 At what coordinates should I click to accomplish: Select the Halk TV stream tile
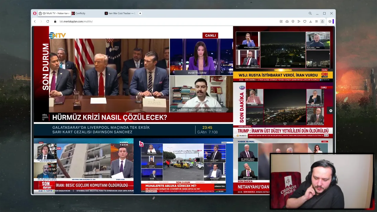(183, 166)
